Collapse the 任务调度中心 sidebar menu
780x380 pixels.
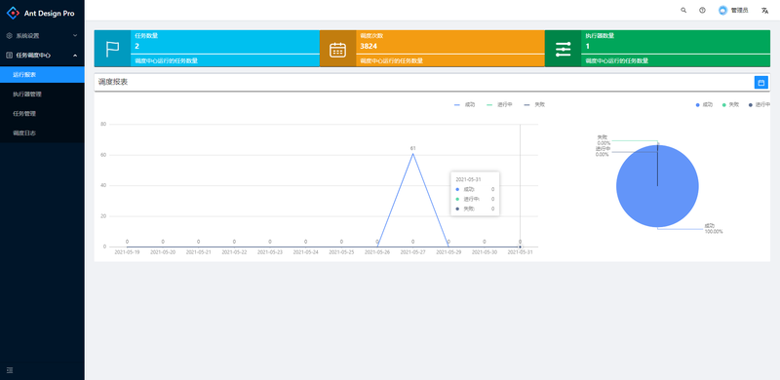[x=42, y=56]
